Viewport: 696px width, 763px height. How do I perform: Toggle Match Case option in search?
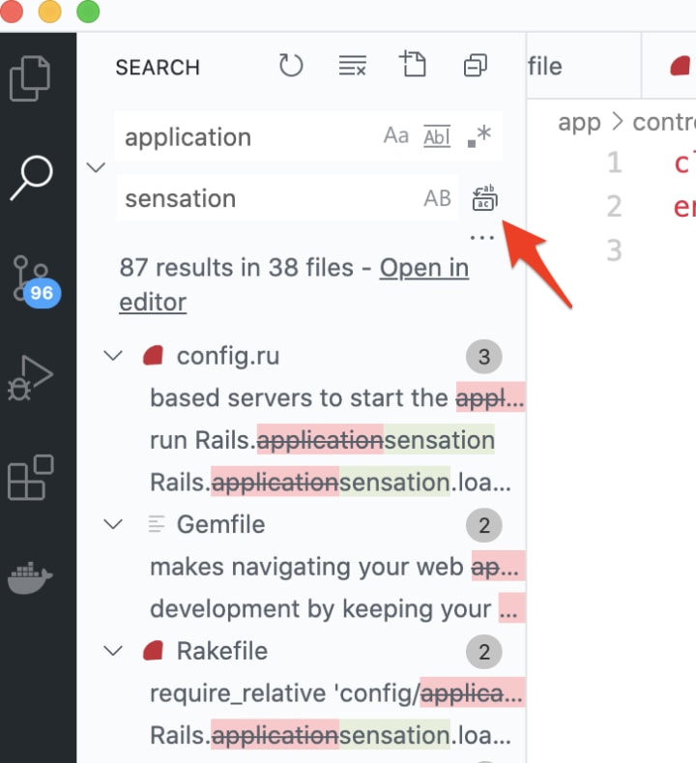pyautogui.click(x=396, y=135)
